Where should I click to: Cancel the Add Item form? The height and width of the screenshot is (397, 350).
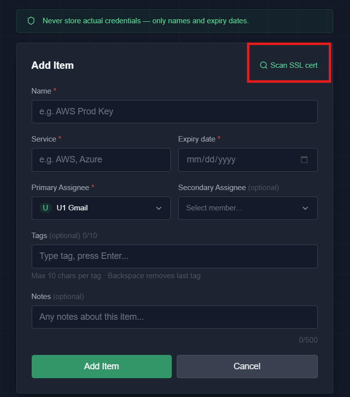(247, 366)
